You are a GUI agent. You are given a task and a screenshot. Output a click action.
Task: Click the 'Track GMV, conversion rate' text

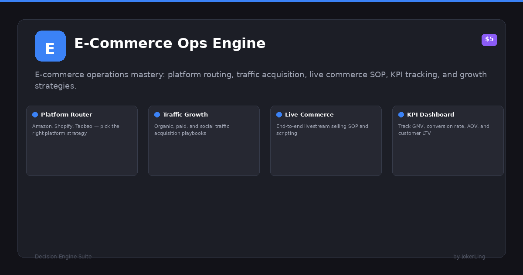pos(444,130)
